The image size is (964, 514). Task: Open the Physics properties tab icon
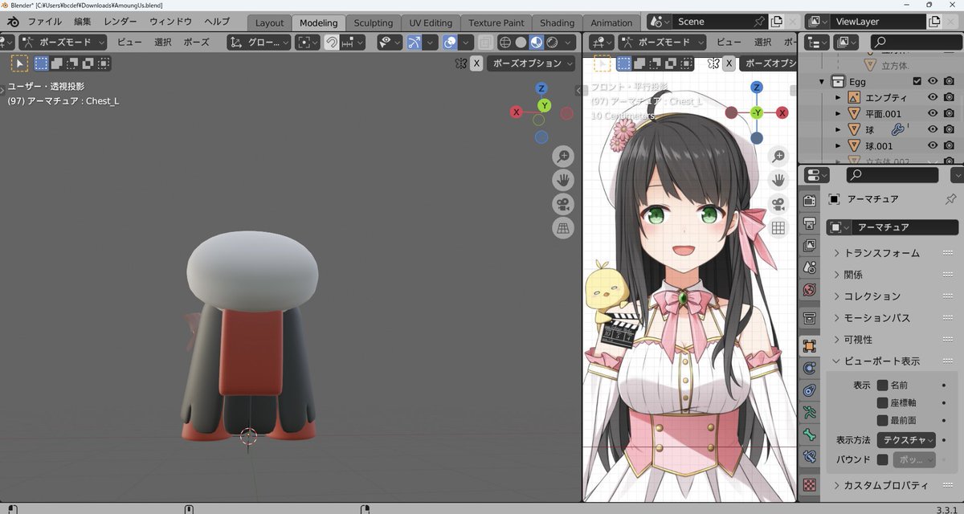(x=810, y=369)
